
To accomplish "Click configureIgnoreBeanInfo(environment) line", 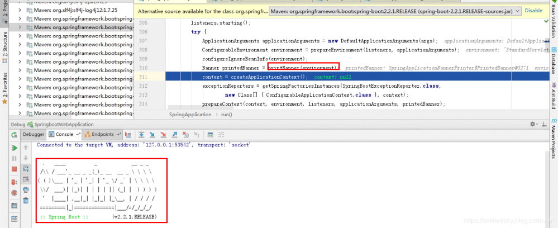I will [x=255, y=59].
